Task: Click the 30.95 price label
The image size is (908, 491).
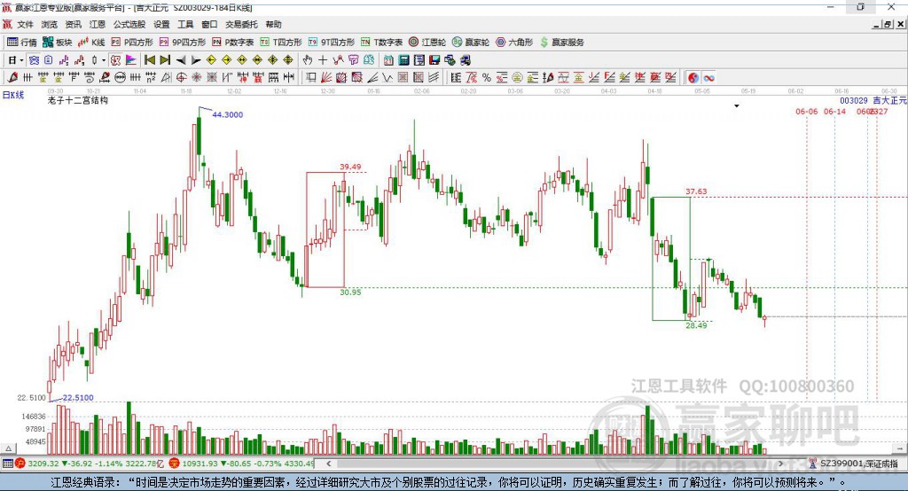Action: [350, 292]
